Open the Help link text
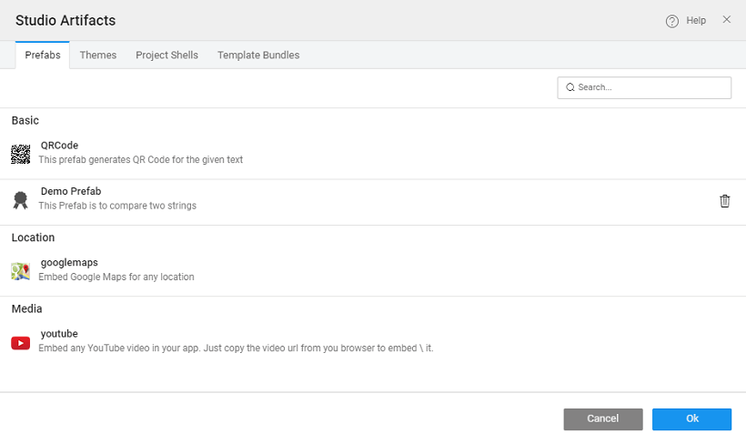This screenshot has height=444, width=746. pos(696,21)
